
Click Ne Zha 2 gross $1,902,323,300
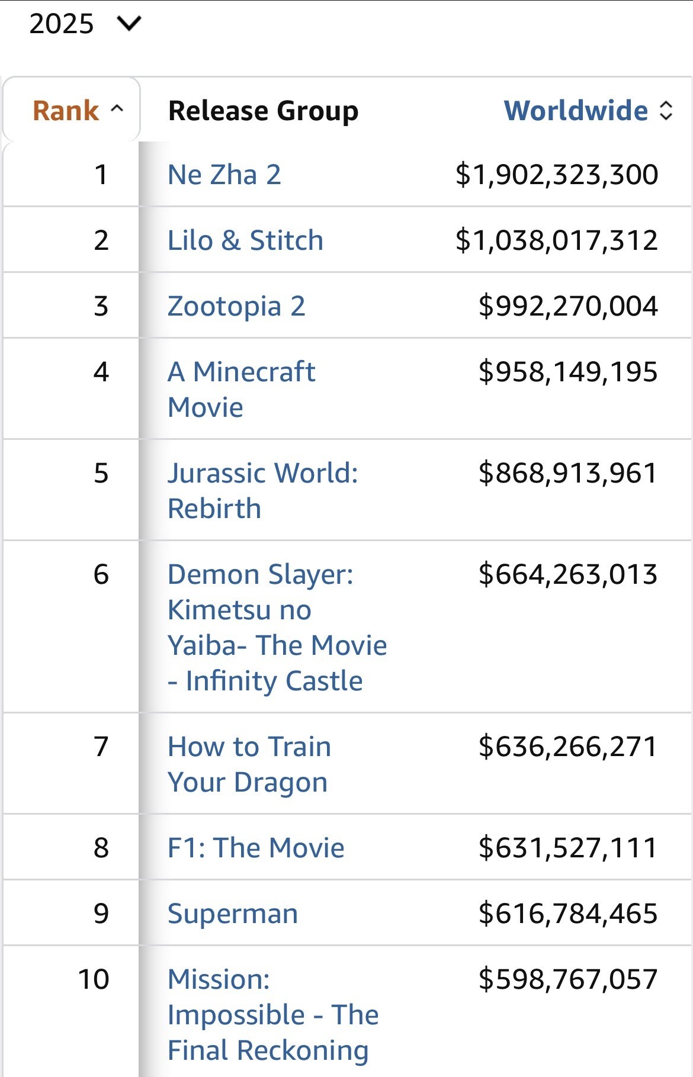tap(556, 175)
